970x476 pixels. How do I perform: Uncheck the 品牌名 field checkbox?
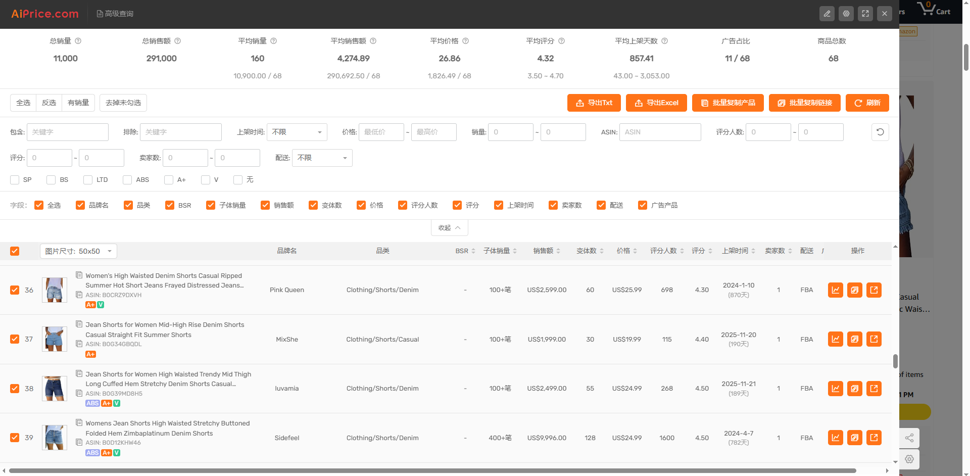pyautogui.click(x=80, y=205)
